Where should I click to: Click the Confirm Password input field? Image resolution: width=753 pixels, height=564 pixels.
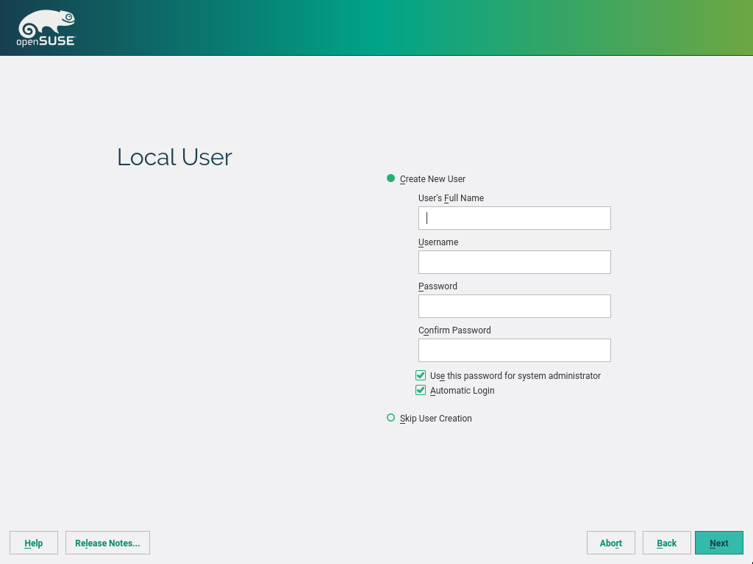(x=514, y=350)
